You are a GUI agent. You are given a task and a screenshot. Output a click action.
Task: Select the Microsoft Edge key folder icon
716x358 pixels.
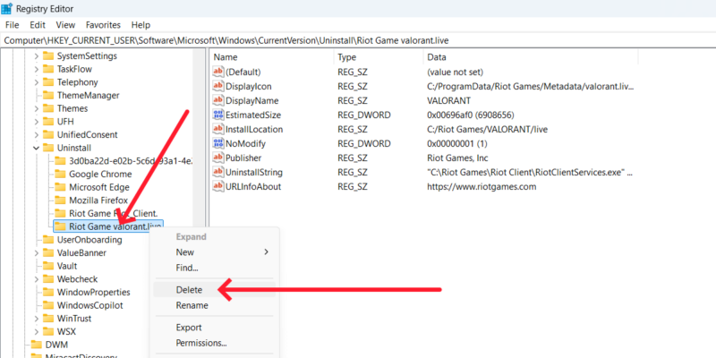point(60,187)
